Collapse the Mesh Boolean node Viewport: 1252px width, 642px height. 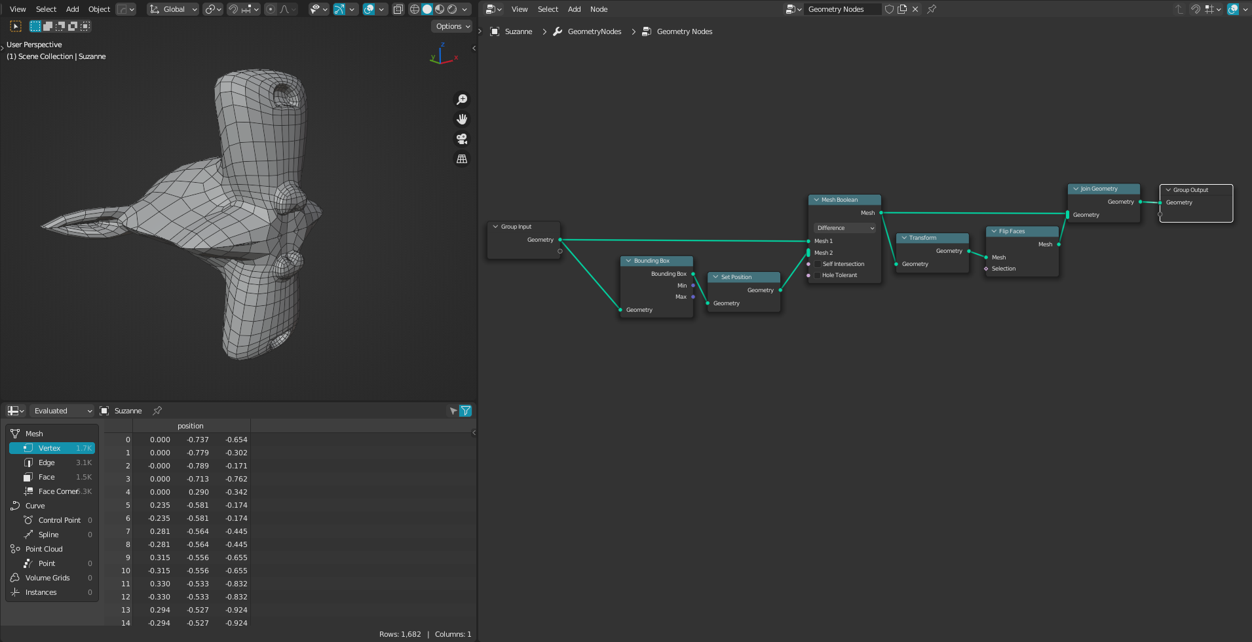(x=816, y=200)
